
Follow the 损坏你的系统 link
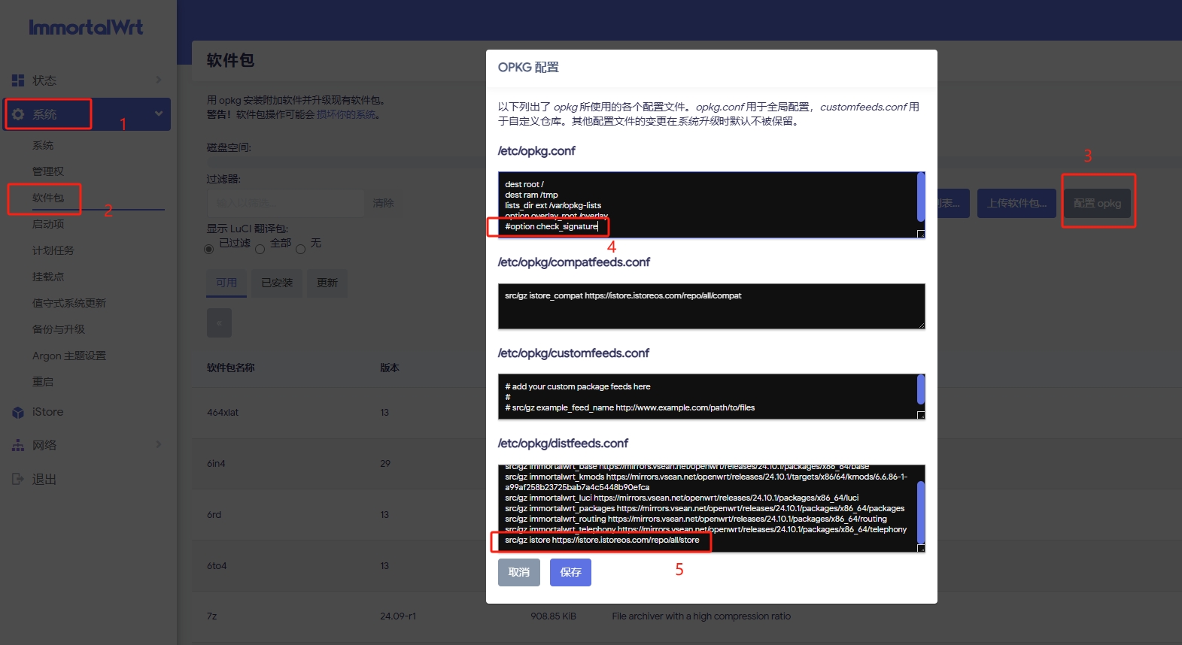(346, 114)
